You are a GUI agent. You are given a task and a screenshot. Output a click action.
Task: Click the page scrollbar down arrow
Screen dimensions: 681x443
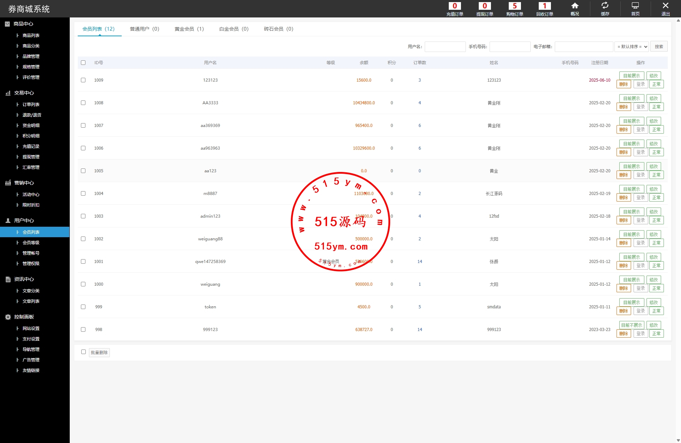point(678,440)
